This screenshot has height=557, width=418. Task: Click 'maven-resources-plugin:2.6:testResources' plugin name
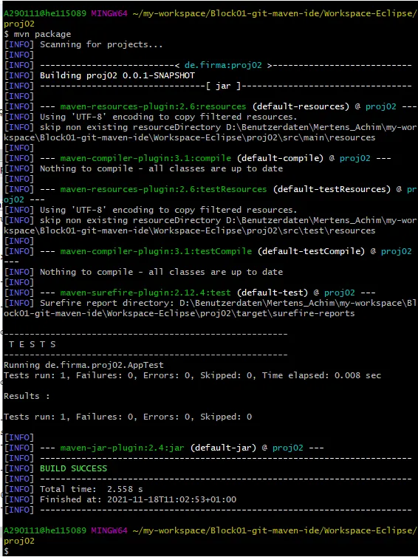point(163,189)
